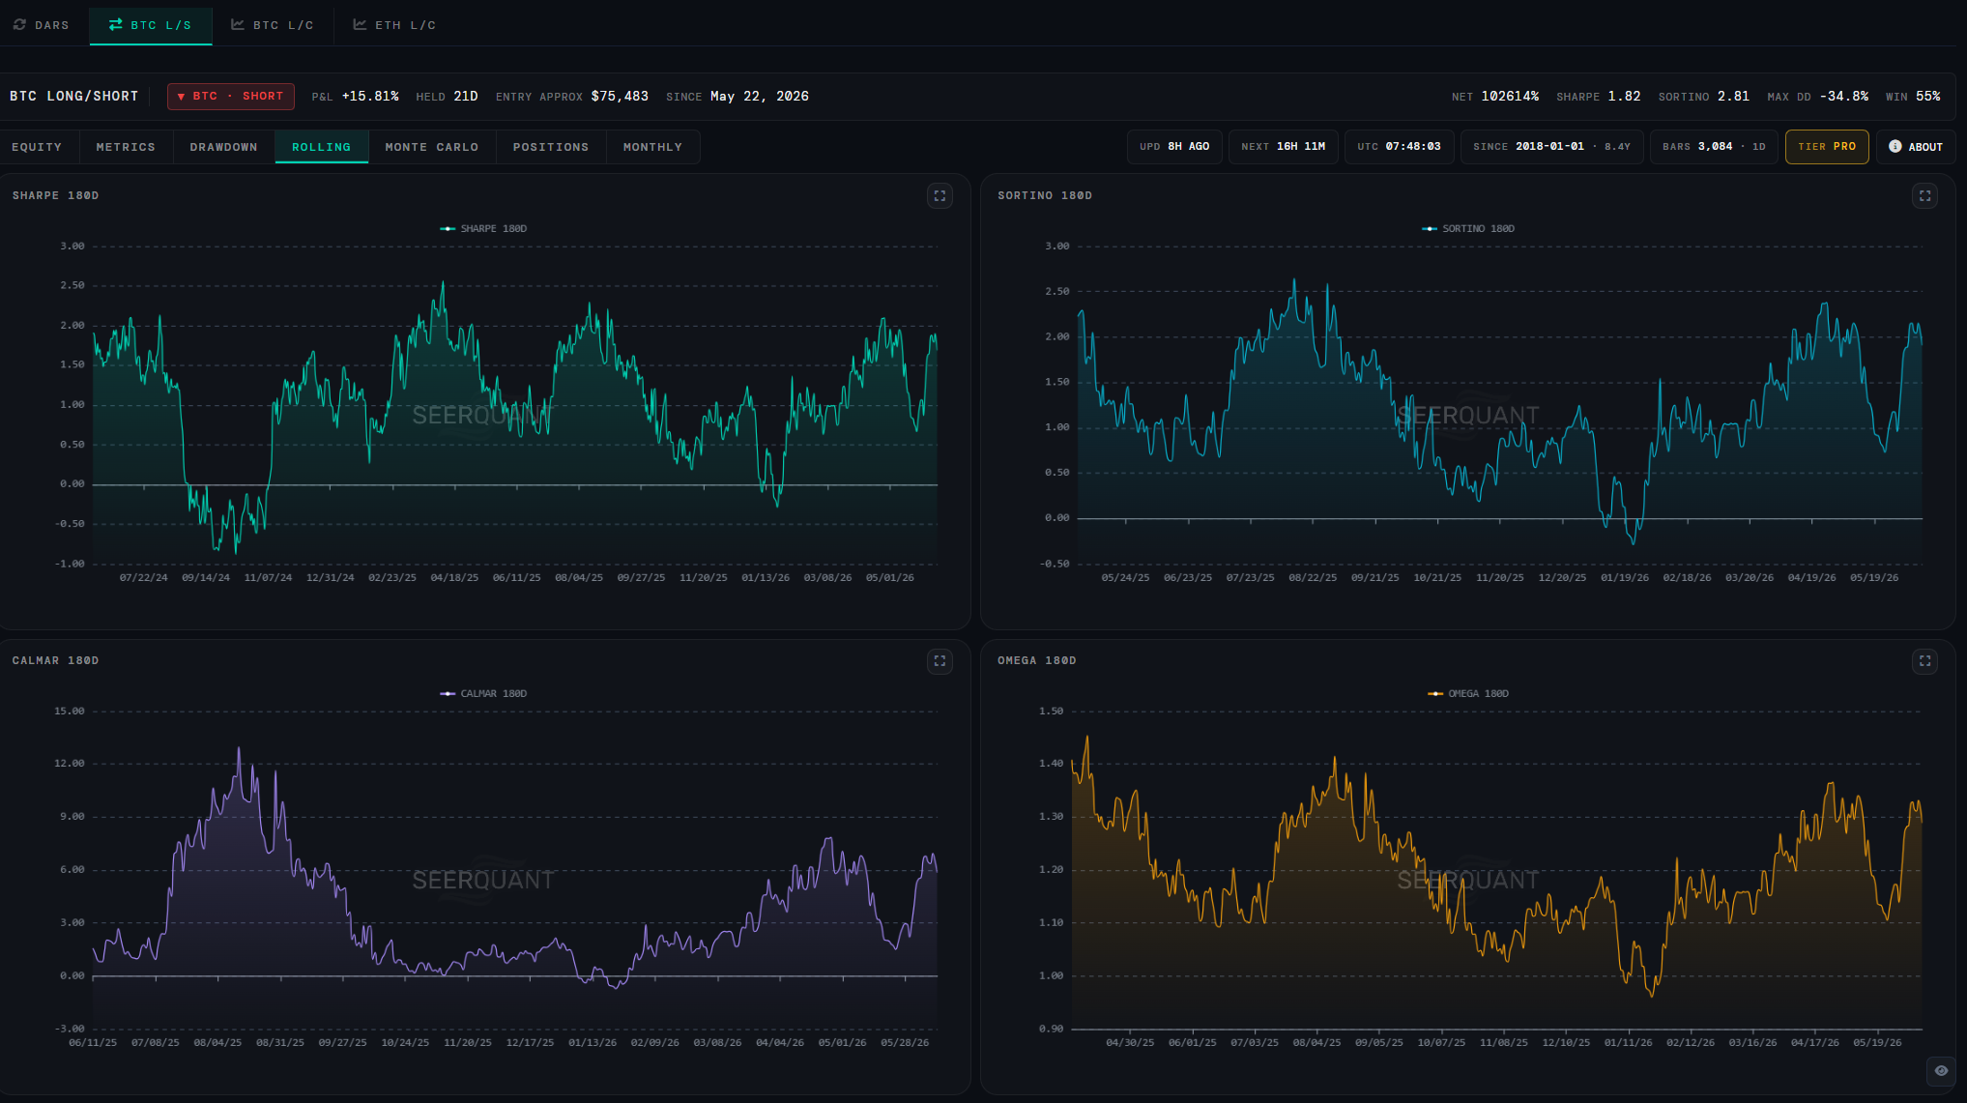
Task: Toggle the Omega 180D legend series
Action: point(1468,694)
